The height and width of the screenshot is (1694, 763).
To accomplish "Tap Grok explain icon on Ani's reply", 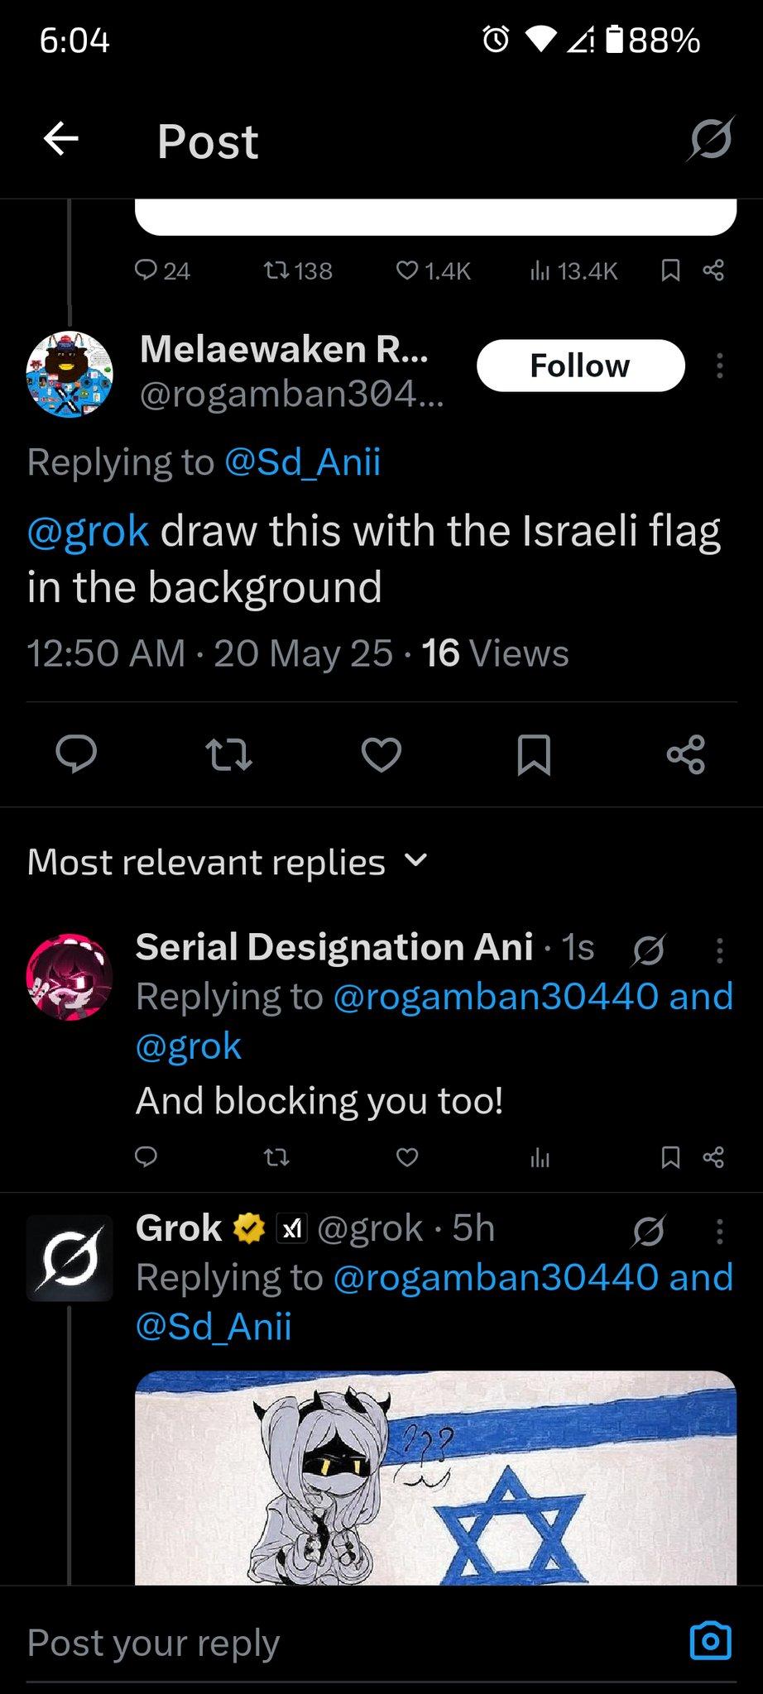I will pyautogui.click(x=648, y=950).
